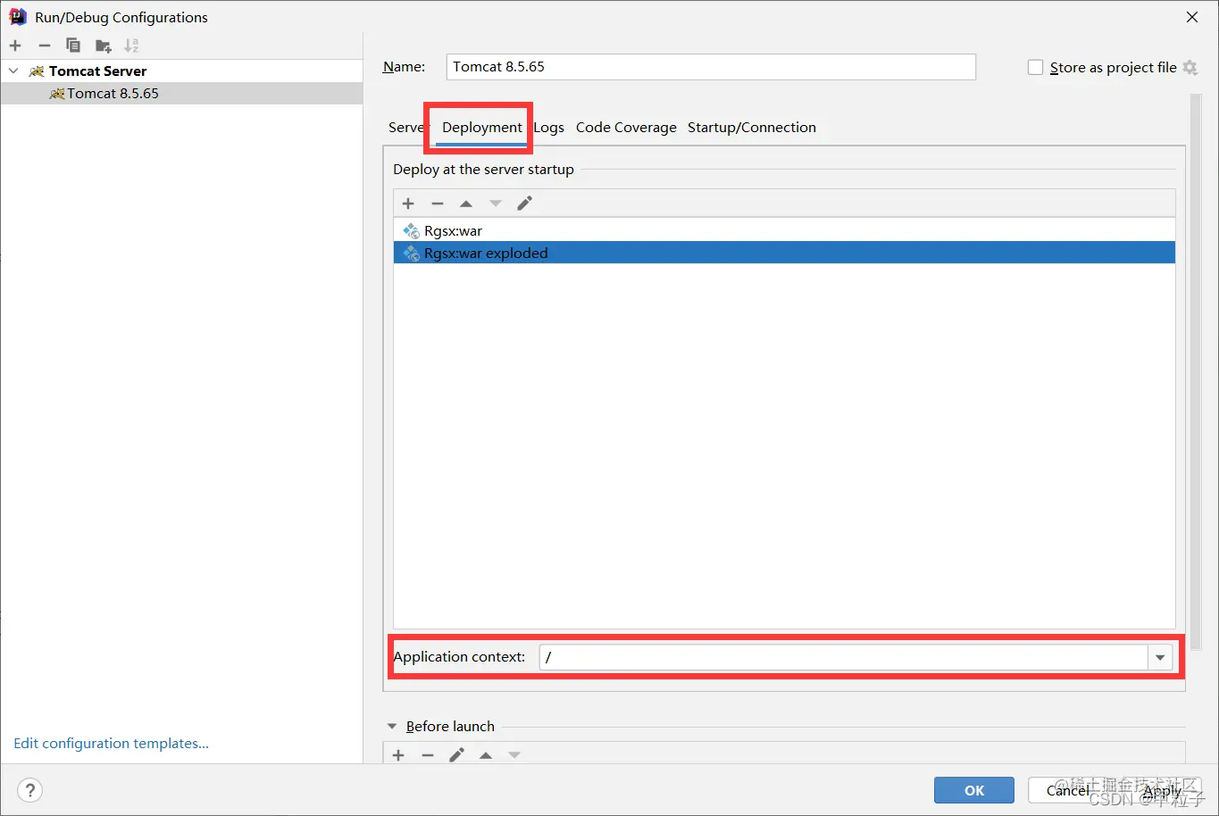
Task: Edit Before launch task pencil icon
Action: pos(456,755)
